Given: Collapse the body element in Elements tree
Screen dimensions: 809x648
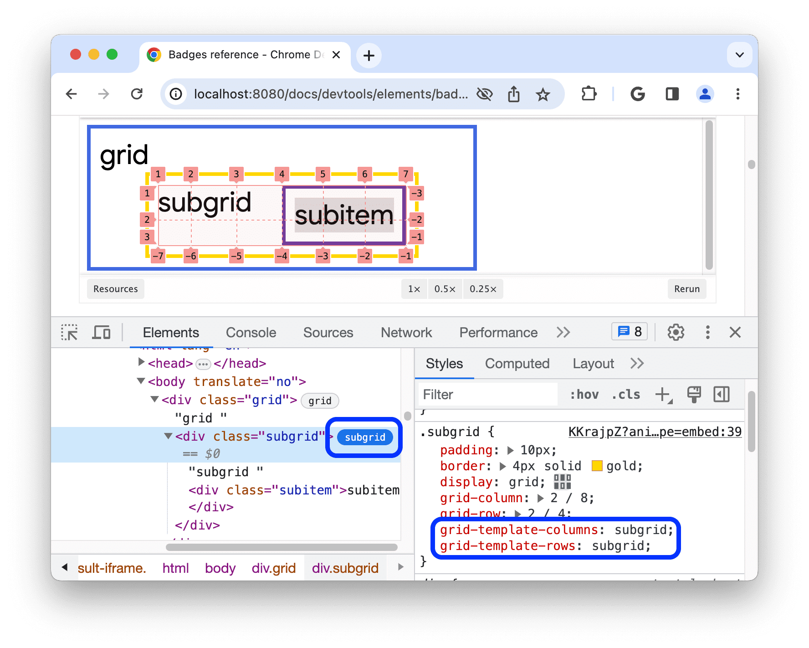Looking at the screenshot, I should point(140,381).
